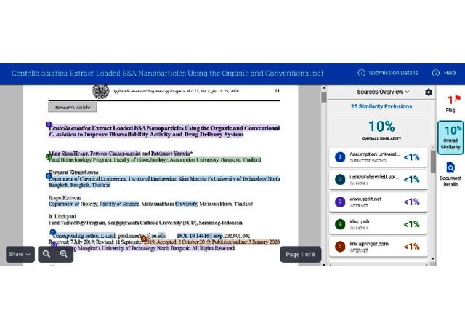Expand the Sources Overview dropdown

[x=383, y=92]
